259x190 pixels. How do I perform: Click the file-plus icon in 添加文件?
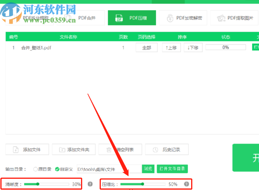click(16, 150)
